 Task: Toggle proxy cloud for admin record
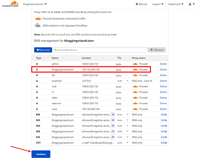click(x=135, y=64)
